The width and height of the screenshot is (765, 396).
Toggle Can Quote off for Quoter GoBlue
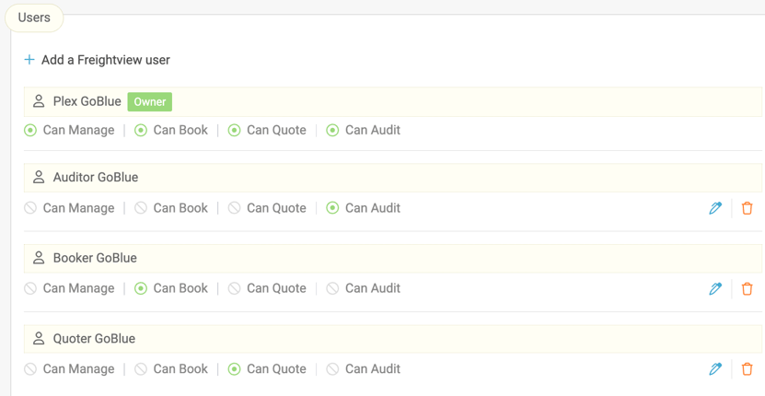click(235, 369)
